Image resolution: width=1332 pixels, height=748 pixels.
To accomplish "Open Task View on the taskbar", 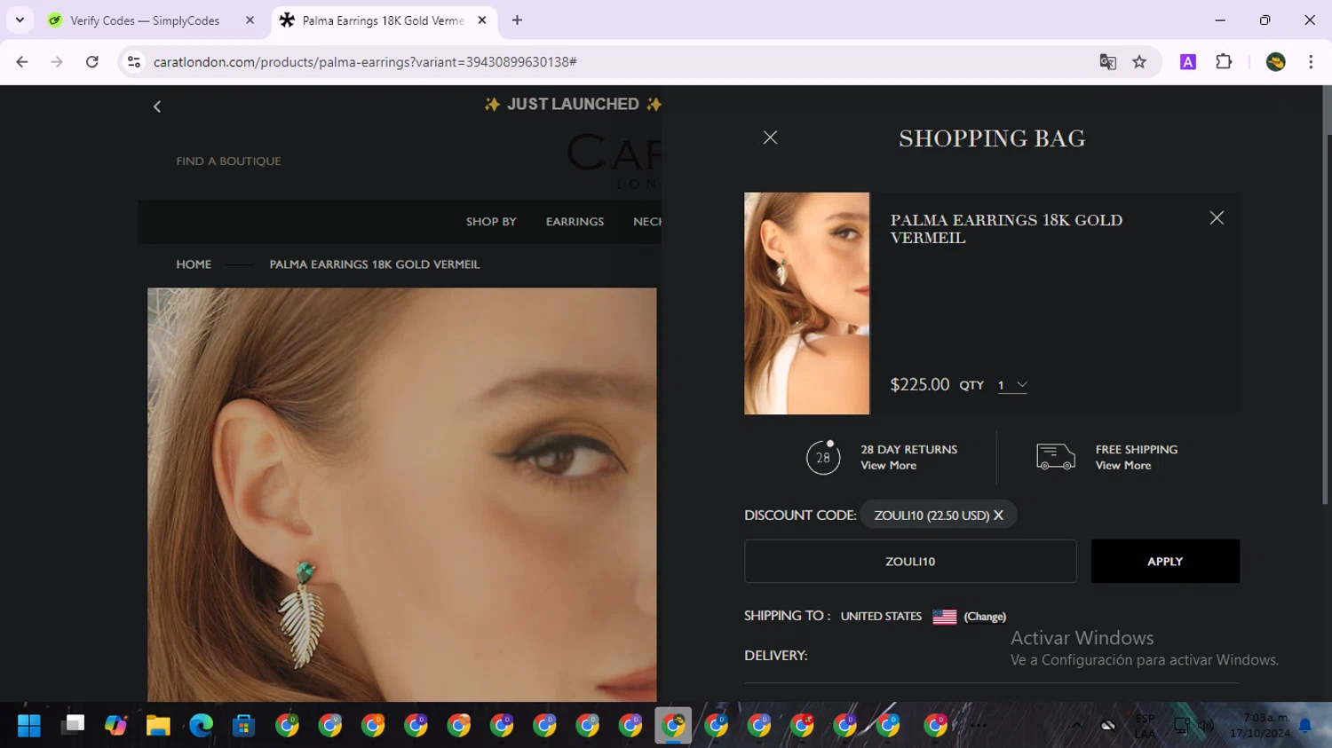I will (74, 726).
